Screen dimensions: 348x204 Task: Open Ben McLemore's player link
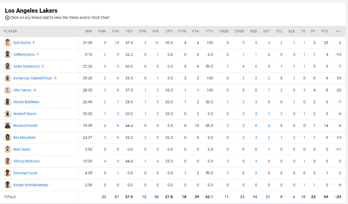(24, 137)
